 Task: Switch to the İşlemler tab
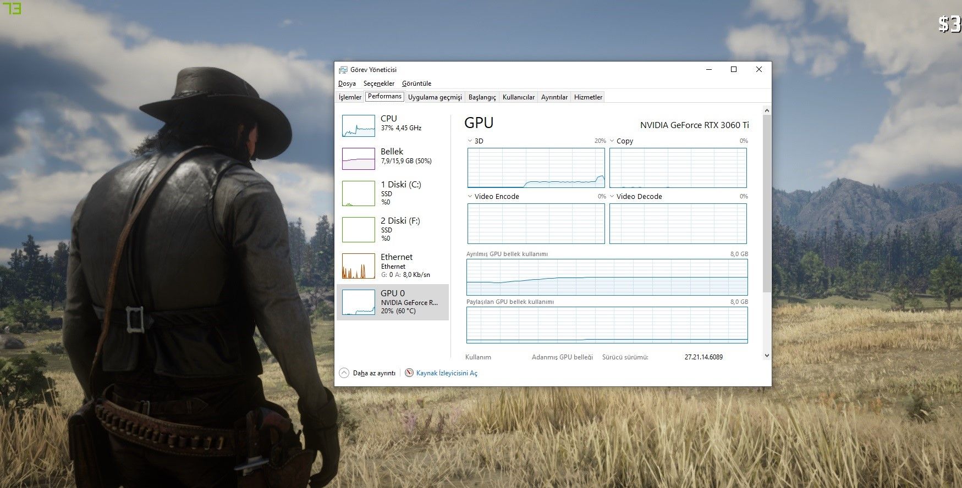(350, 97)
